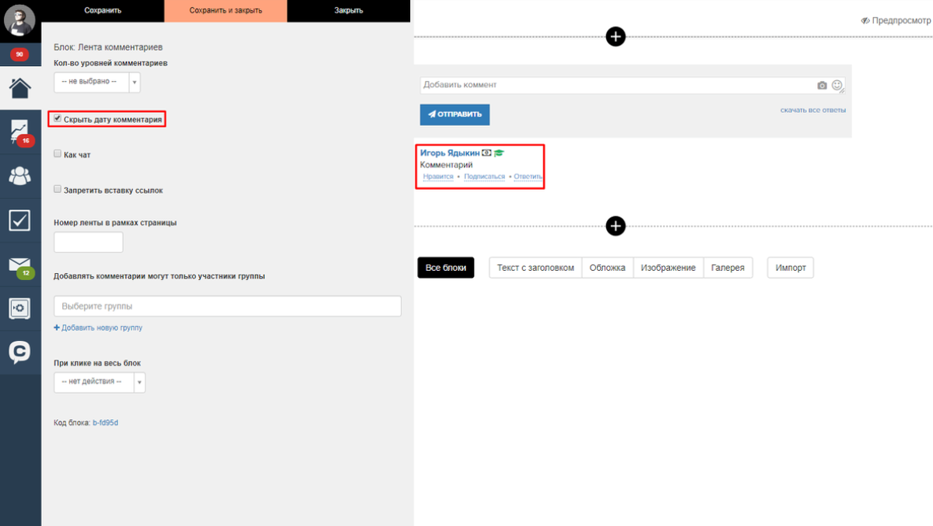This screenshot has width=933, height=526.
Task: Open the Выберите группы selector
Action: click(227, 306)
